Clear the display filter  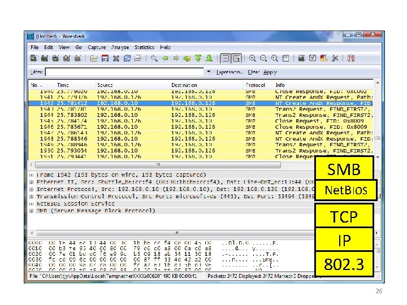253,72
